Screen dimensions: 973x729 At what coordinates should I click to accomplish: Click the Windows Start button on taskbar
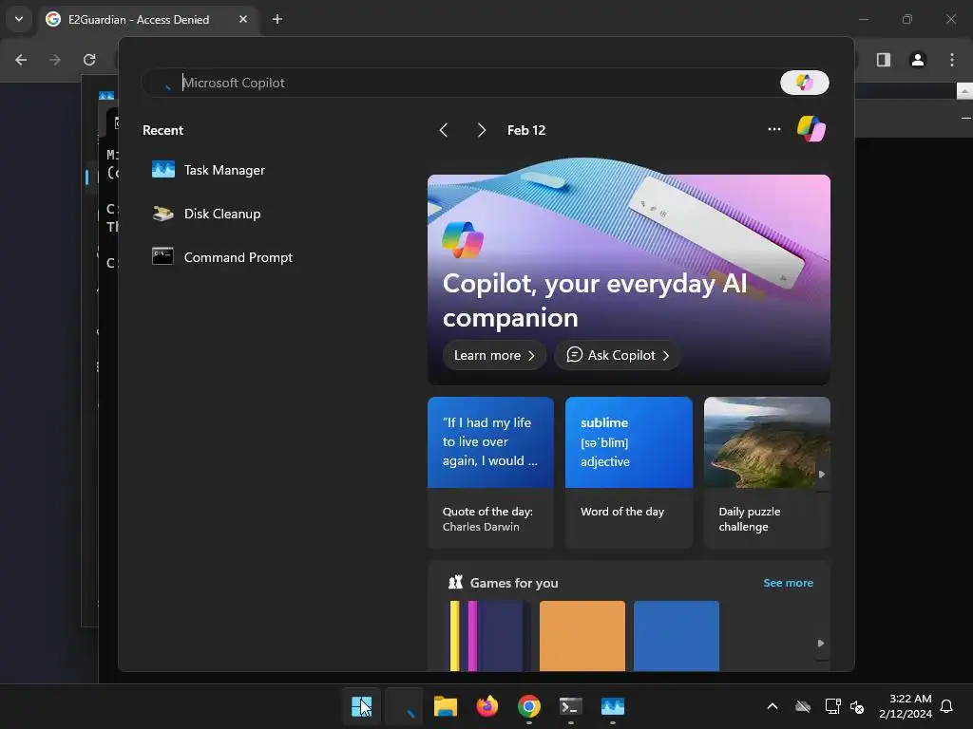[x=361, y=706]
